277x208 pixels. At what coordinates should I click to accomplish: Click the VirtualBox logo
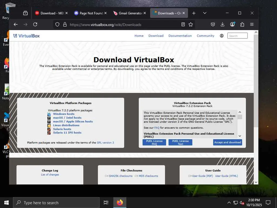[26, 36]
